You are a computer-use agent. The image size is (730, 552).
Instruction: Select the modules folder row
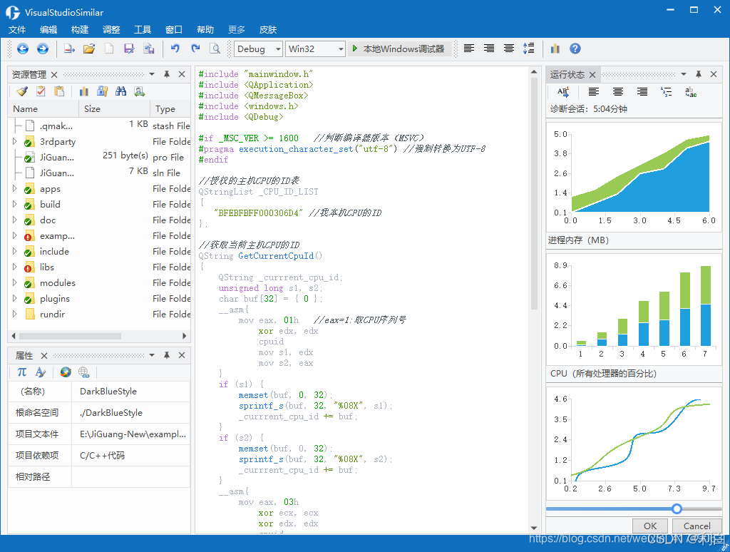(99, 282)
